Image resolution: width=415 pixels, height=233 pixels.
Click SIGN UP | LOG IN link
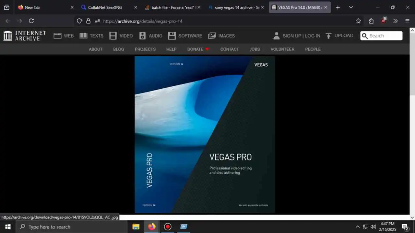pyautogui.click(x=301, y=36)
